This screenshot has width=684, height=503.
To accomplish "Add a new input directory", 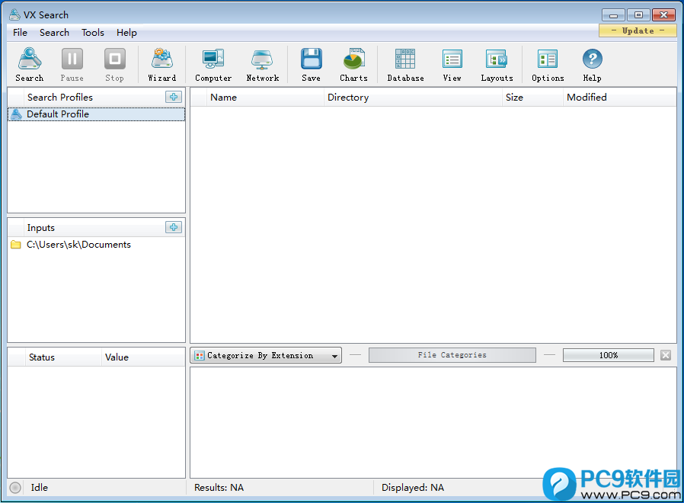I will (174, 227).
